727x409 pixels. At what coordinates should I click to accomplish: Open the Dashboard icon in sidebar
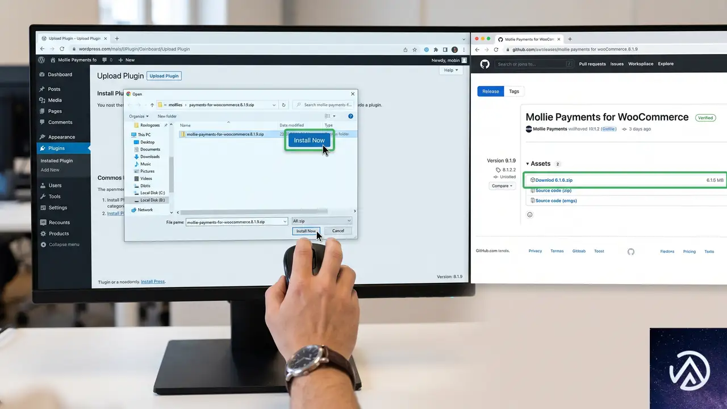coord(42,74)
